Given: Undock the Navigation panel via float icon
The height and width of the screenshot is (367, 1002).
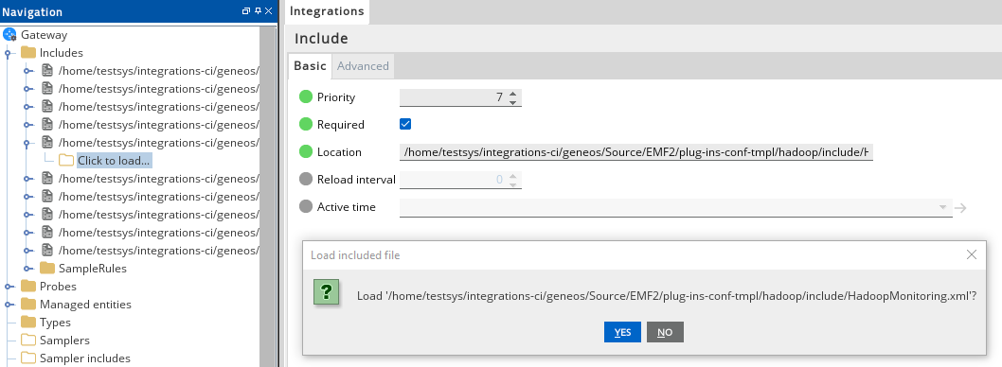Looking at the screenshot, I should [246, 10].
